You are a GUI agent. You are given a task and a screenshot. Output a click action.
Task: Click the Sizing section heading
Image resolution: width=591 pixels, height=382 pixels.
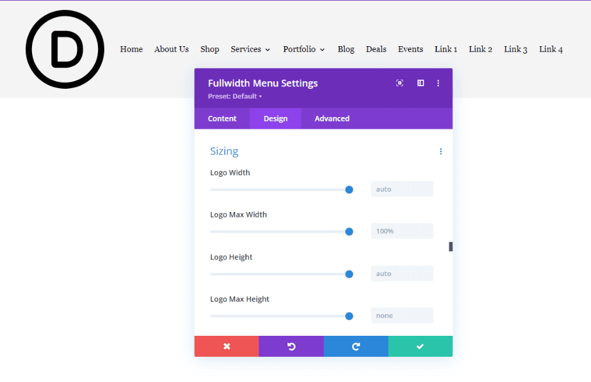[224, 151]
